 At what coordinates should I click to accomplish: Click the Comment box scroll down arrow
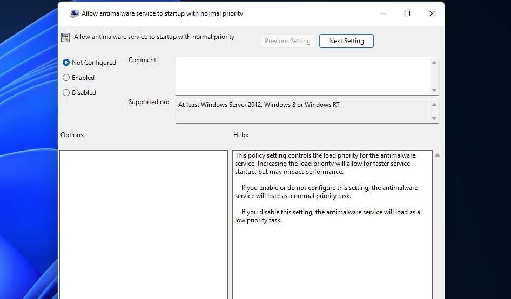434,90
